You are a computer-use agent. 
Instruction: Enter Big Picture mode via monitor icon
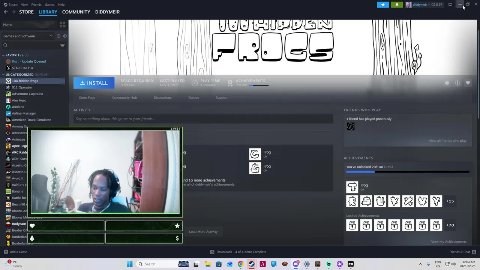click(450, 4)
